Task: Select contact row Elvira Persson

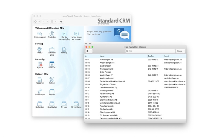Action: click(135, 72)
